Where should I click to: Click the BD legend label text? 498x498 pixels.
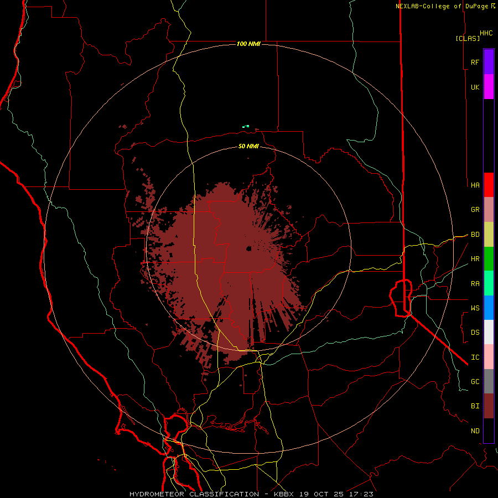[475, 235]
